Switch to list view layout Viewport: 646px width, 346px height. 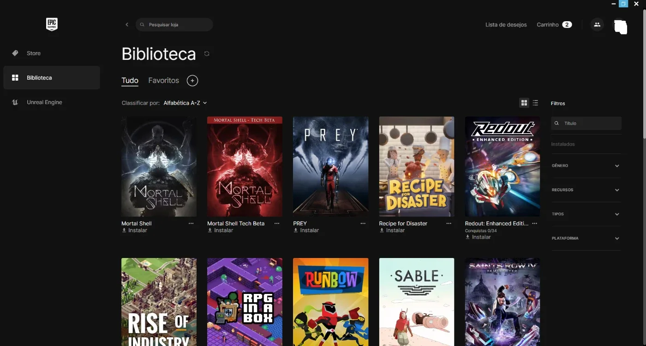click(535, 103)
